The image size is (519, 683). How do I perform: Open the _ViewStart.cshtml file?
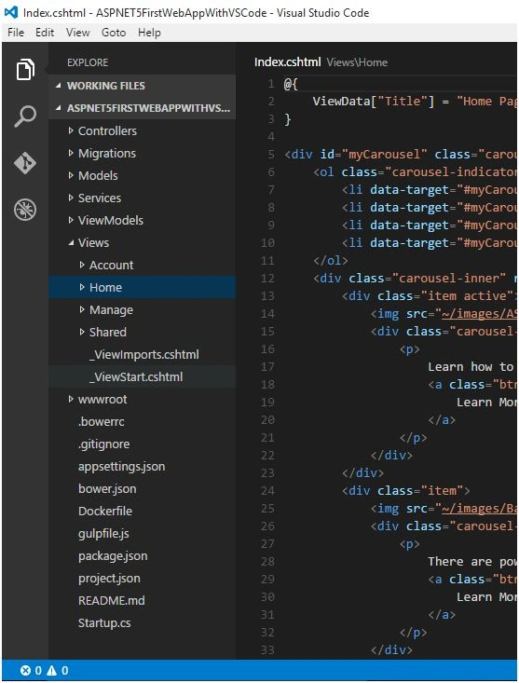click(x=136, y=376)
